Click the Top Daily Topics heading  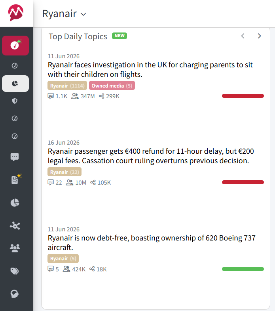78,36
